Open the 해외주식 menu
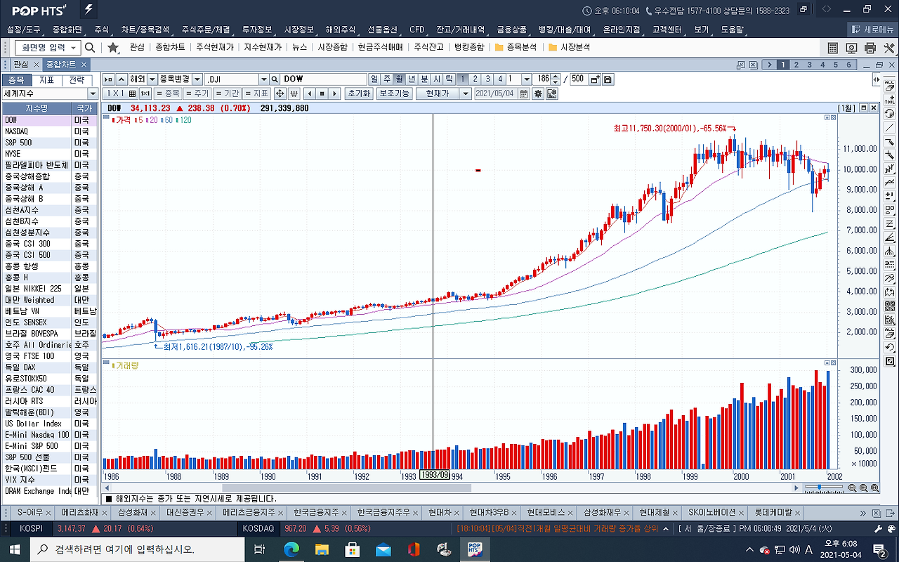This screenshot has height=562, width=899. pyautogui.click(x=341, y=30)
